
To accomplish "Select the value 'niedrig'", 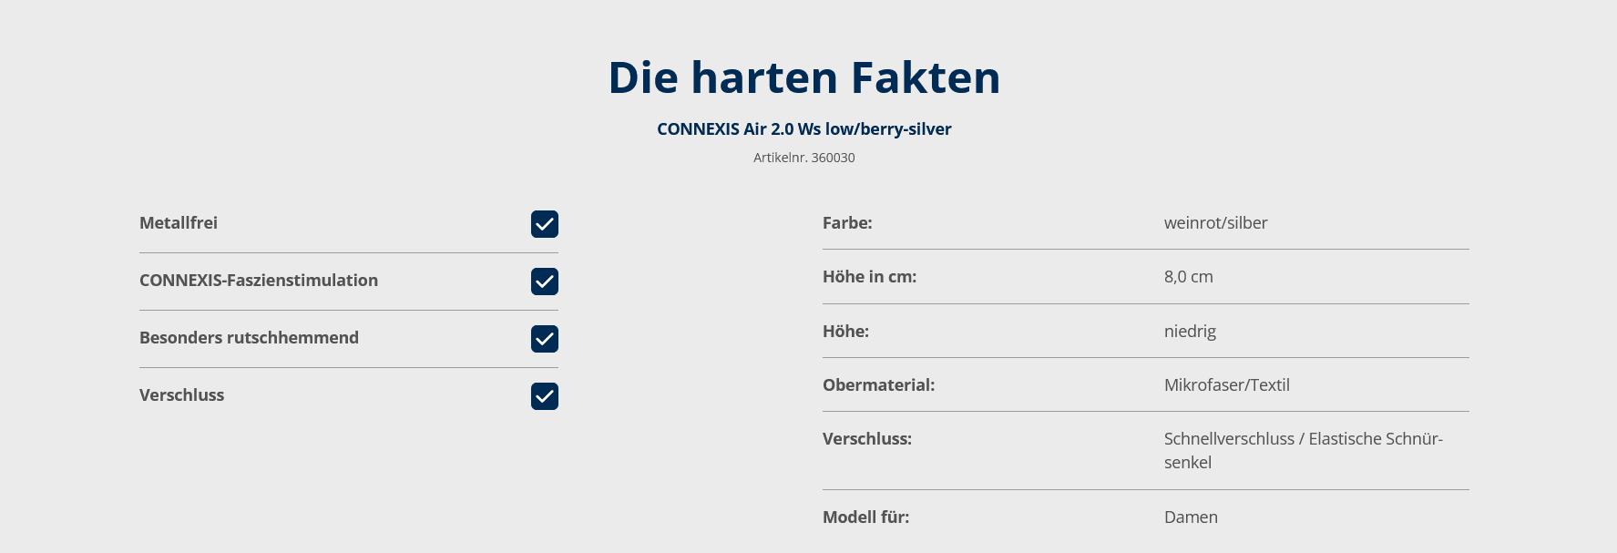I will pos(1191,332).
